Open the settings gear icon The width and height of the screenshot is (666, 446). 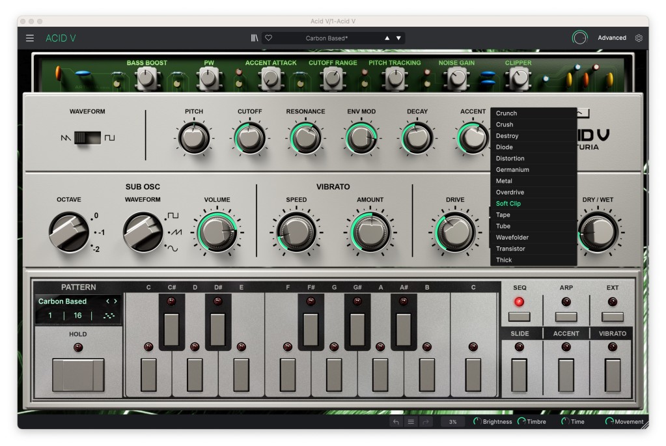pos(639,38)
